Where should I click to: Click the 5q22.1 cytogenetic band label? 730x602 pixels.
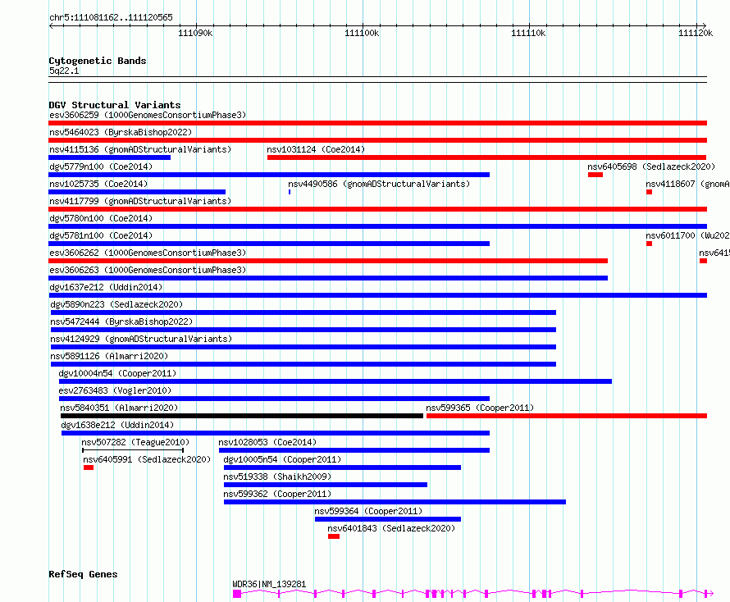tap(64, 71)
